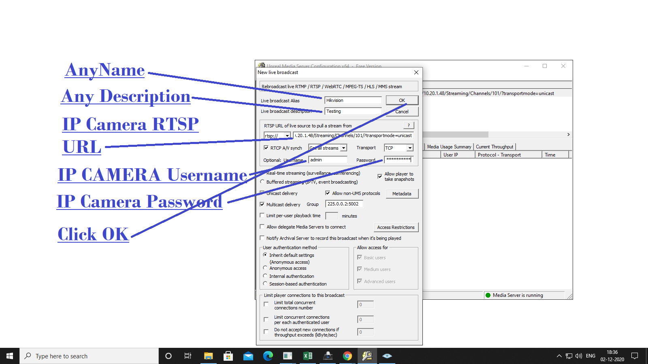Select the Anonymous access radio button
This screenshot has height=364, width=648.
(x=265, y=268)
